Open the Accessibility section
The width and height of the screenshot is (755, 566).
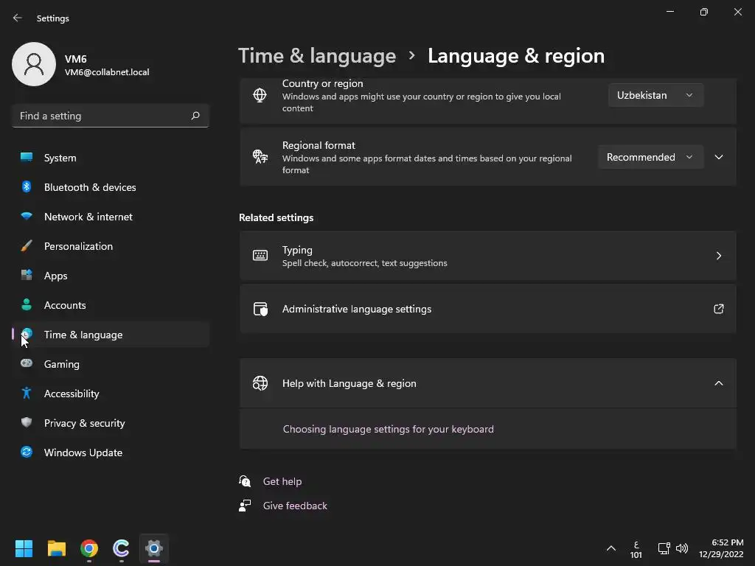point(111,394)
